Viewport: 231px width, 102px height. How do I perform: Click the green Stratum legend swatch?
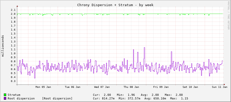(5, 95)
